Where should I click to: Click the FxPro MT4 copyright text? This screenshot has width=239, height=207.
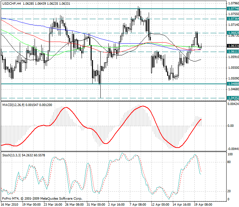point(42,198)
